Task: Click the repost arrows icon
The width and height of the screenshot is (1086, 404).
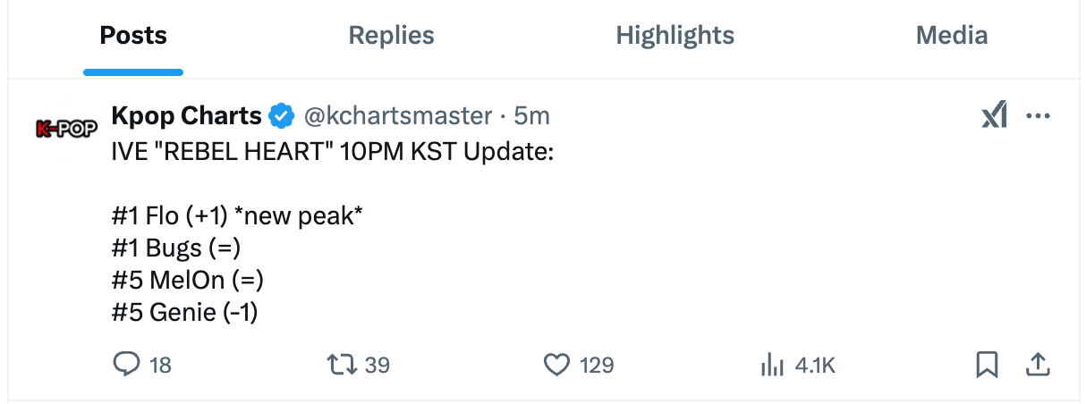Action: coord(342,365)
